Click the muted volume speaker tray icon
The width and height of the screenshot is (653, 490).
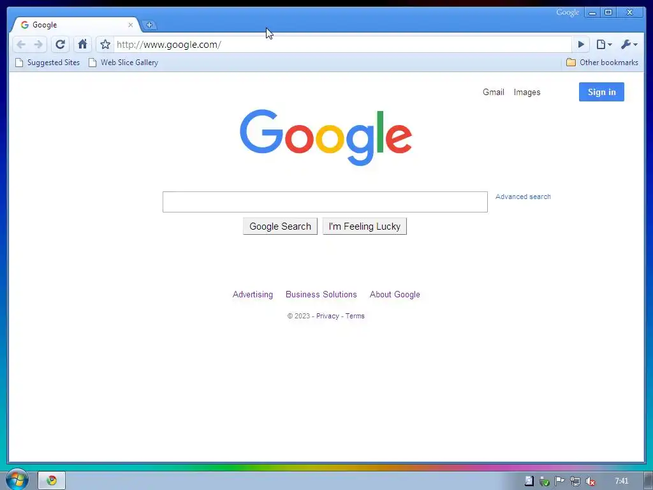(590, 481)
